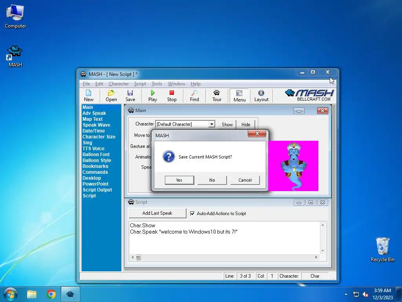
Task: Open the MASH desktop shortcut icon
Action: pos(15,56)
